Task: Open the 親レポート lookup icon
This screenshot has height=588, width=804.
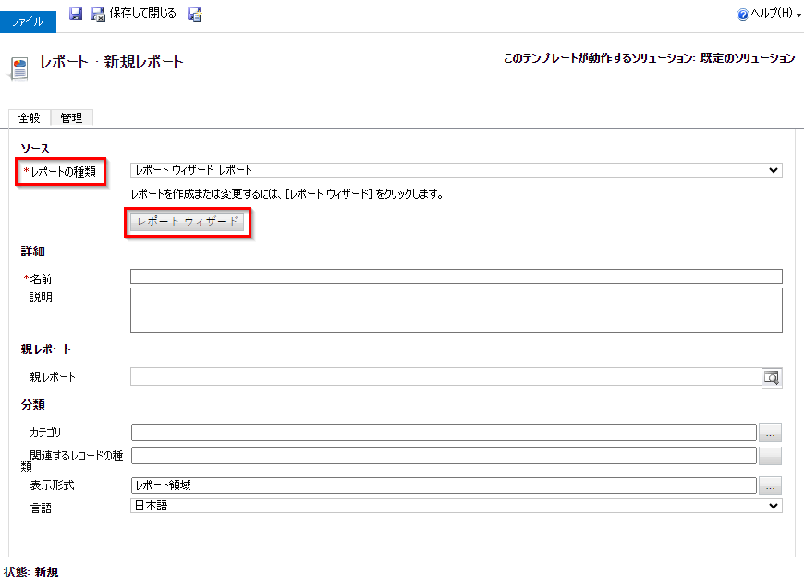Action: tap(771, 377)
